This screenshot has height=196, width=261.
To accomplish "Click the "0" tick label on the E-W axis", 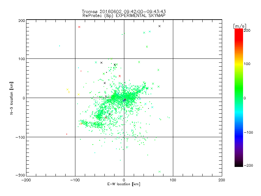I will [124, 180].
